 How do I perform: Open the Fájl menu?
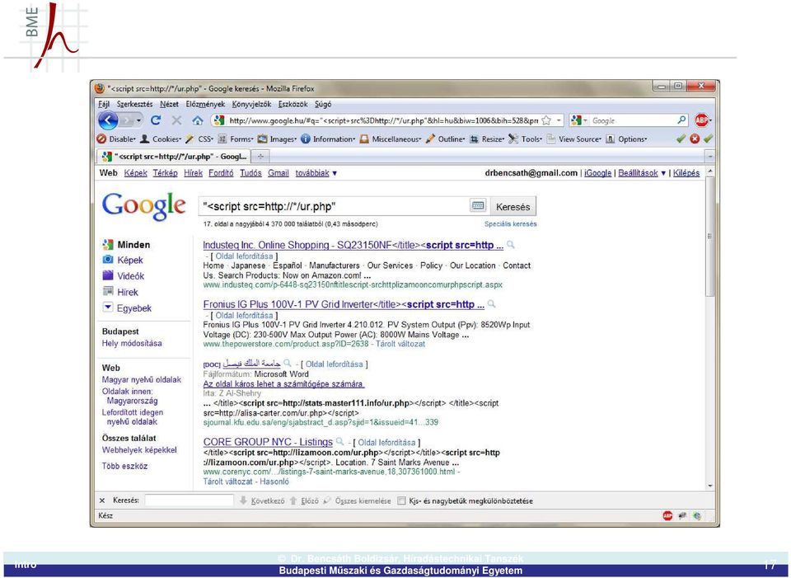point(104,104)
